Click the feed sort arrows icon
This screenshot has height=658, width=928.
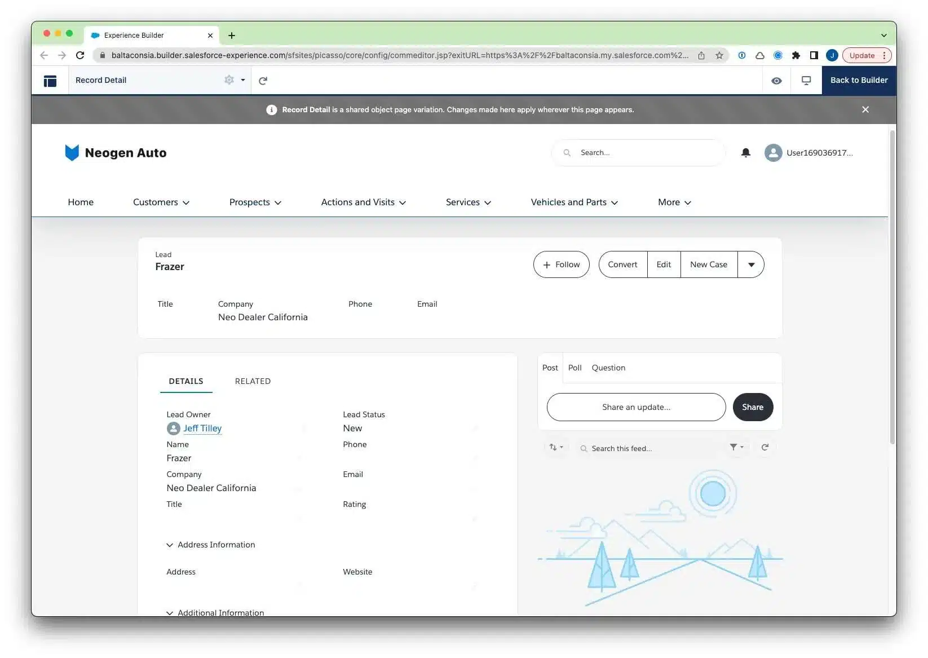coord(556,447)
